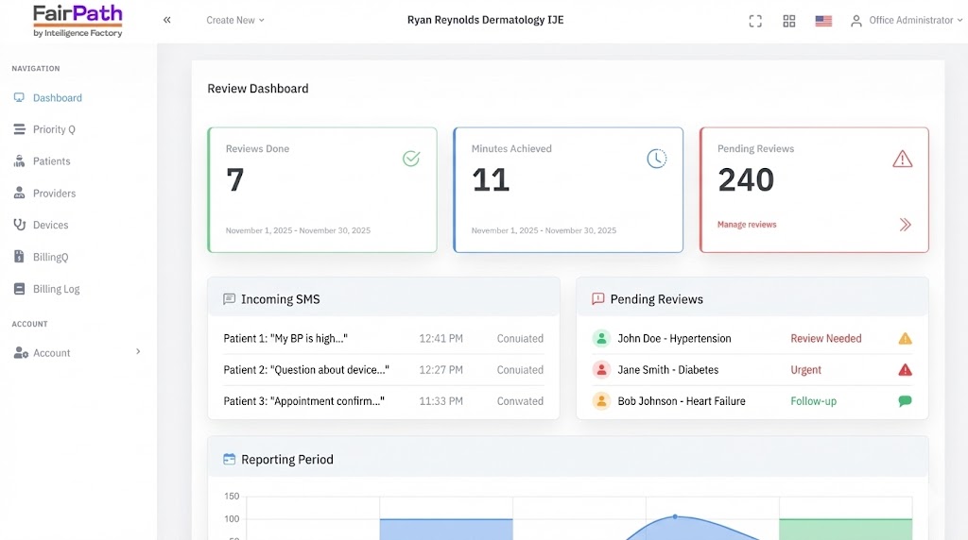The height and width of the screenshot is (540, 968).
Task: Click Jane Smith's red avatar icon
Action: (601, 370)
